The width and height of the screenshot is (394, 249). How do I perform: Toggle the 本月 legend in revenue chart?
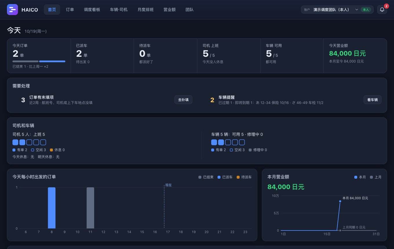[x=360, y=177]
